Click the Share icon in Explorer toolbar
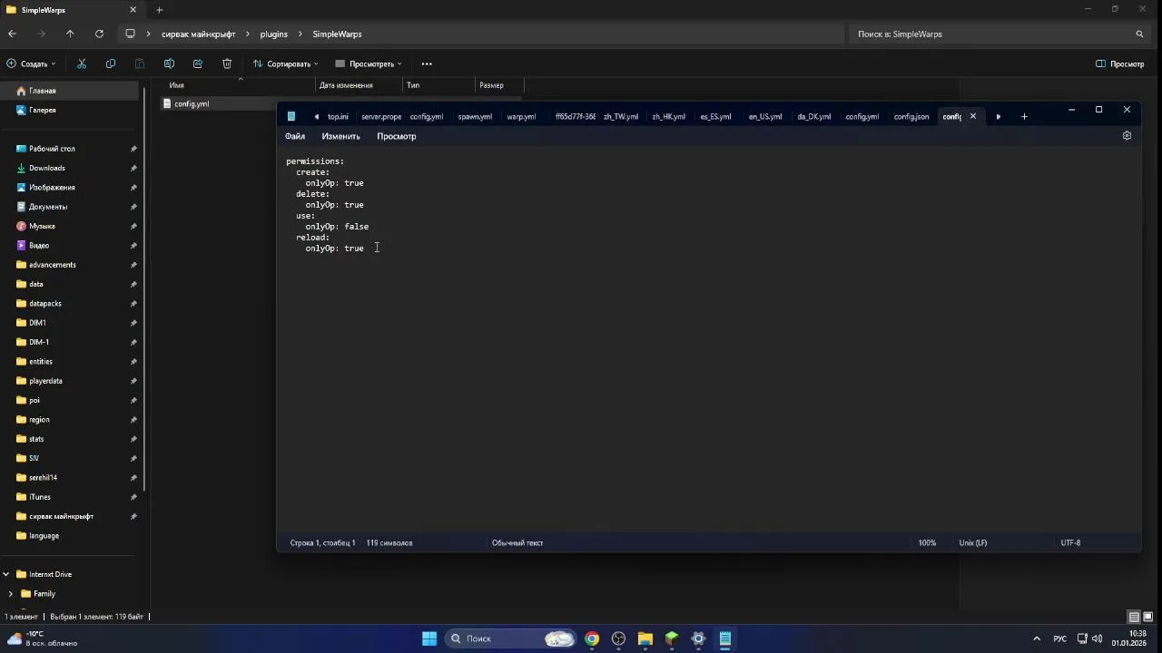 198,63
